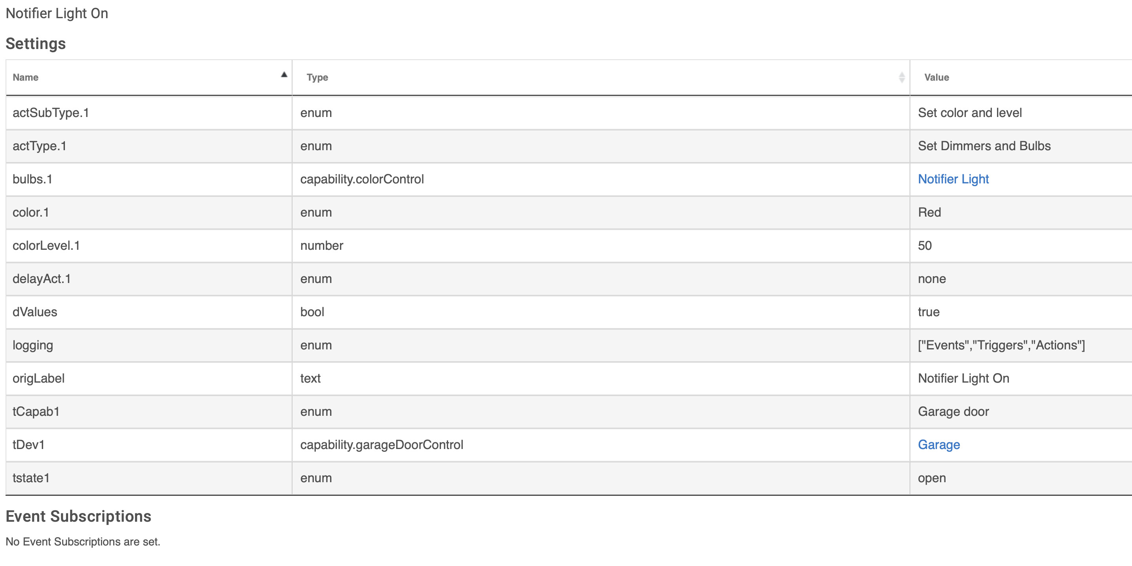The width and height of the screenshot is (1132, 566).
Task: Select the actType.1 name cell
Action: [x=148, y=146]
